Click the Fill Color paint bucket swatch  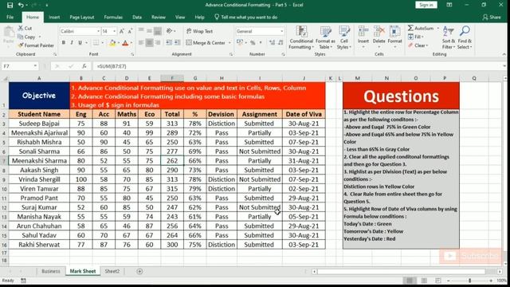112,42
